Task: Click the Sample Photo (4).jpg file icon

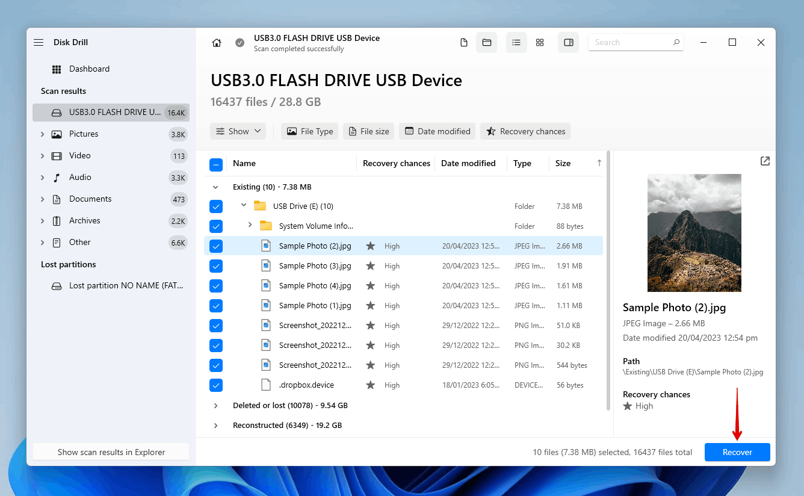Action: tap(266, 285)
